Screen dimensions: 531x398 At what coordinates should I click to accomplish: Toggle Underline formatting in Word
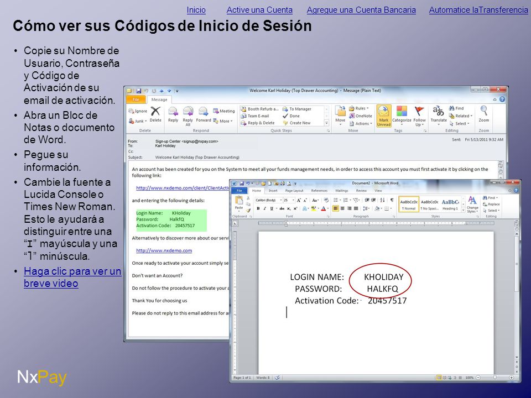coord(271,208)
